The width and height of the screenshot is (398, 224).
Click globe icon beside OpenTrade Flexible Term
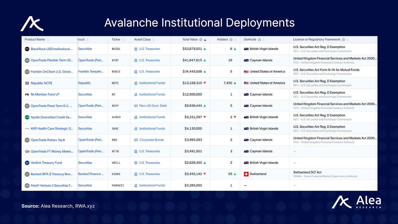pos(27,60)
